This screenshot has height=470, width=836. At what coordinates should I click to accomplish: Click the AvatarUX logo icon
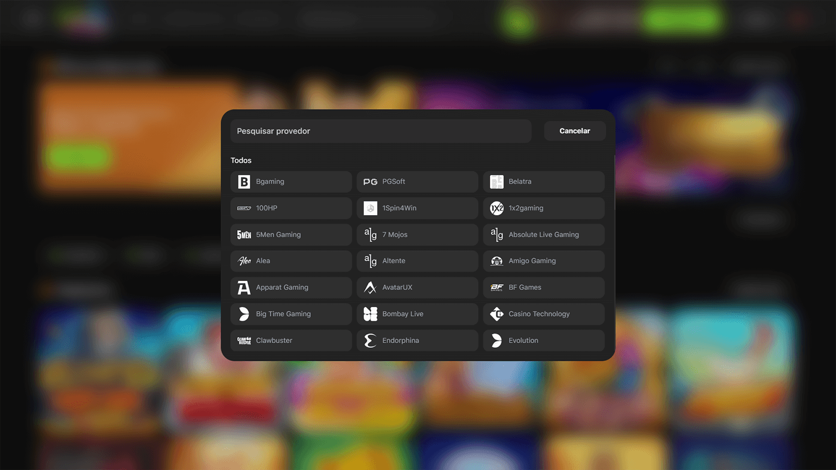coord(370,288)
